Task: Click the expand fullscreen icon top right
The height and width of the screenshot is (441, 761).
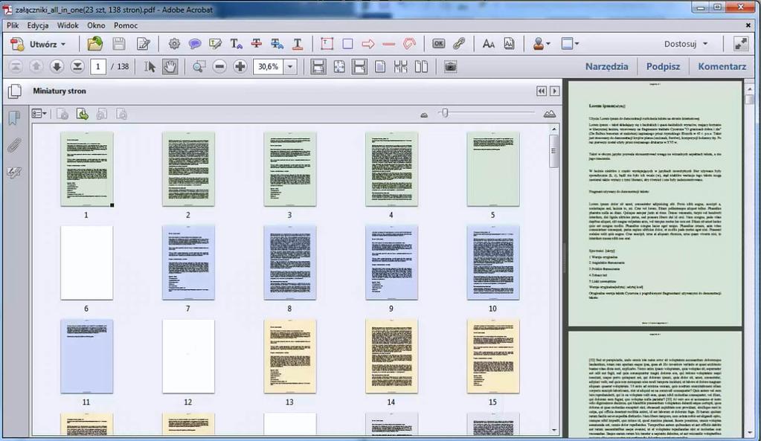Action: click(x=741, y=44)
